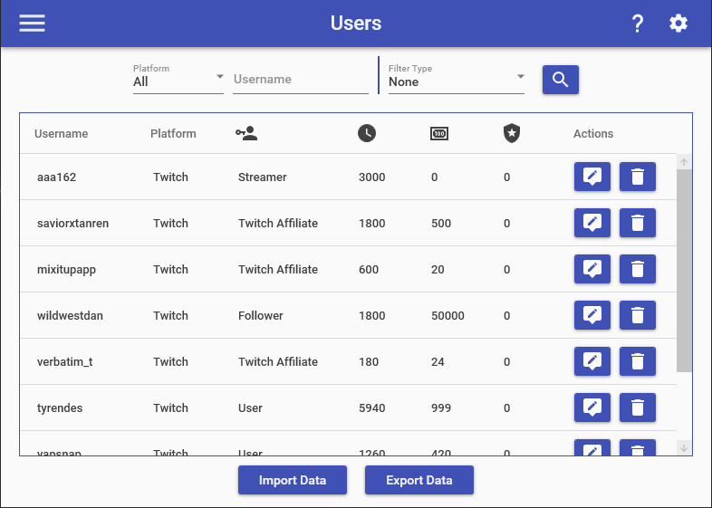Edit user aaa162
Viewport: 712px width, 508px height.
pyautogui.click(x=592, y=177)
